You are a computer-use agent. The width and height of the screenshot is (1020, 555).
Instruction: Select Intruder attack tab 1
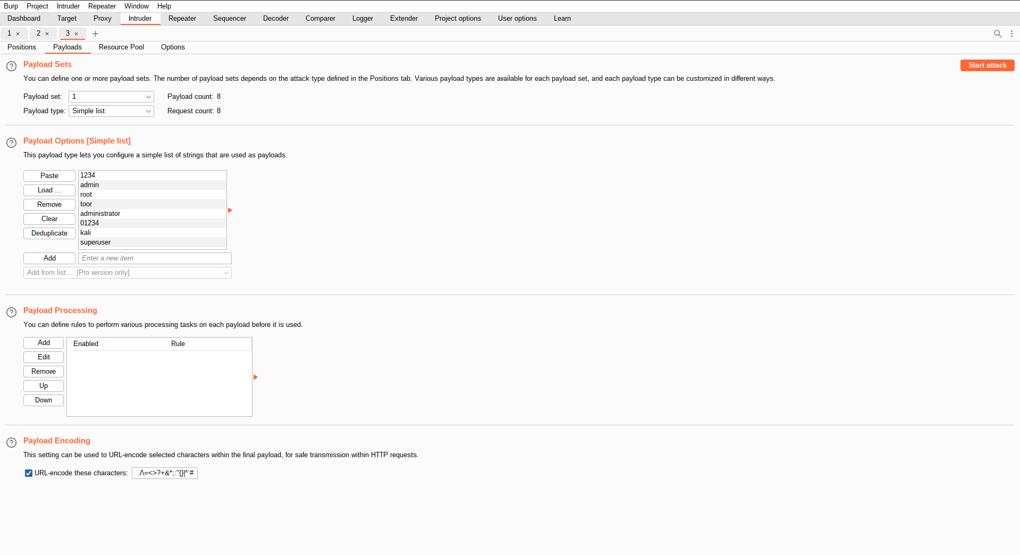tap(9, 33)
